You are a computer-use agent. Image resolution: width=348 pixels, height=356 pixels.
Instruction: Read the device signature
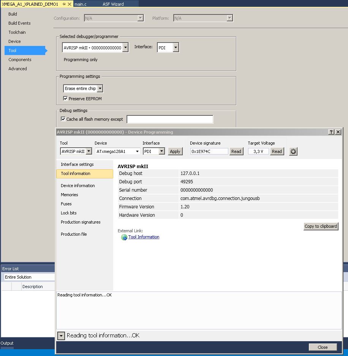click(x=236, y=151)
